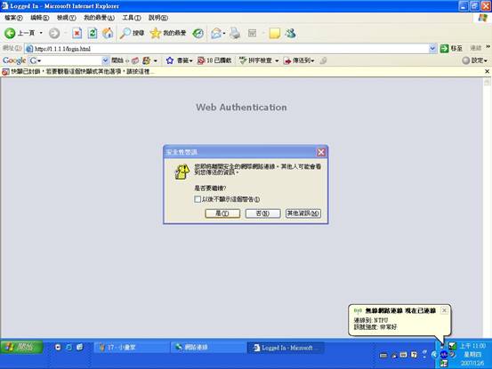Click the popup blocker '18' blocked icon
Screen dimensions: 492x369
[x=201, y=60]
